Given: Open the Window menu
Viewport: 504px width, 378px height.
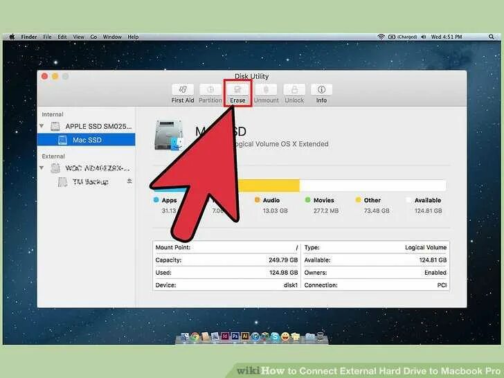Looking at the screenshot, I should point(112,37).
